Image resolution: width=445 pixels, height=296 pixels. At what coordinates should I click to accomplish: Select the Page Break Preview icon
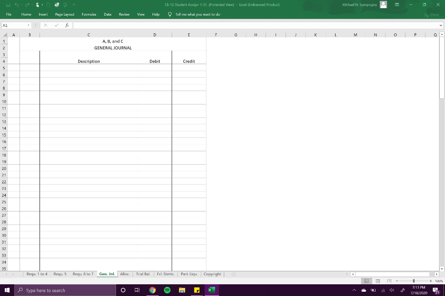389,281
